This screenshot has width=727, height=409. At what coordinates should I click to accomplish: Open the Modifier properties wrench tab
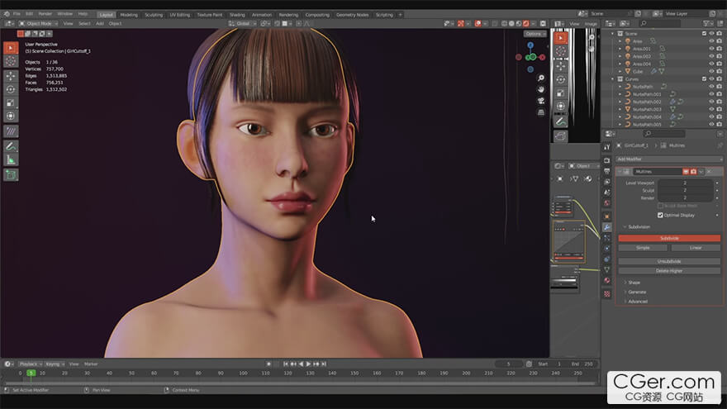coord(607,226)
